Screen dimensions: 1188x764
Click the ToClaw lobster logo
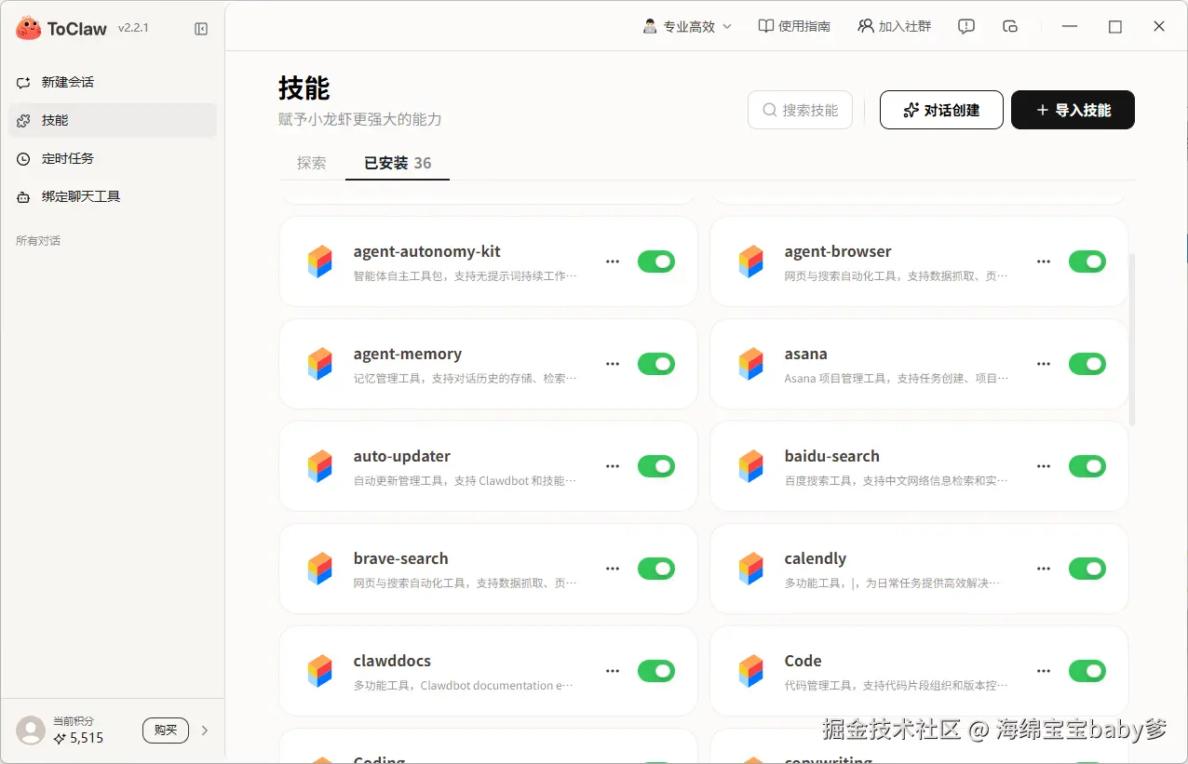point(28,28)
